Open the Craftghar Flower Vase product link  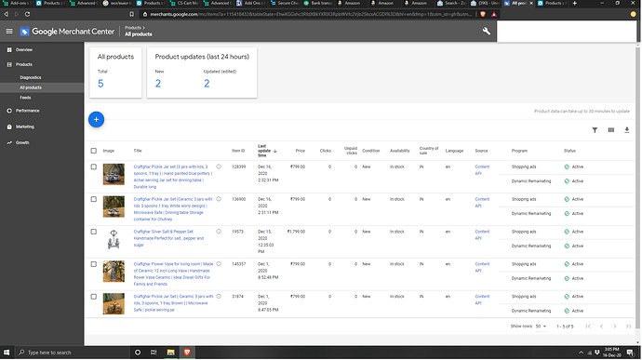click(174, 274)
